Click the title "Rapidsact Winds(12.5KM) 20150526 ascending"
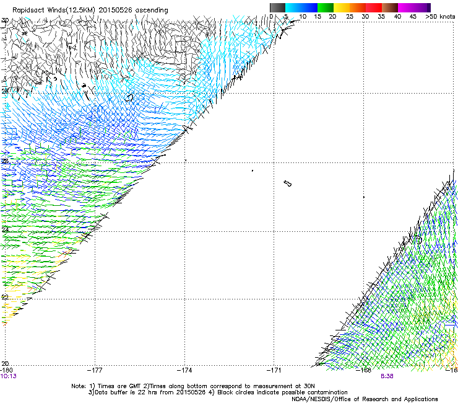The width and height of the screenshot is (458, 403). click(x=90, y=11)
